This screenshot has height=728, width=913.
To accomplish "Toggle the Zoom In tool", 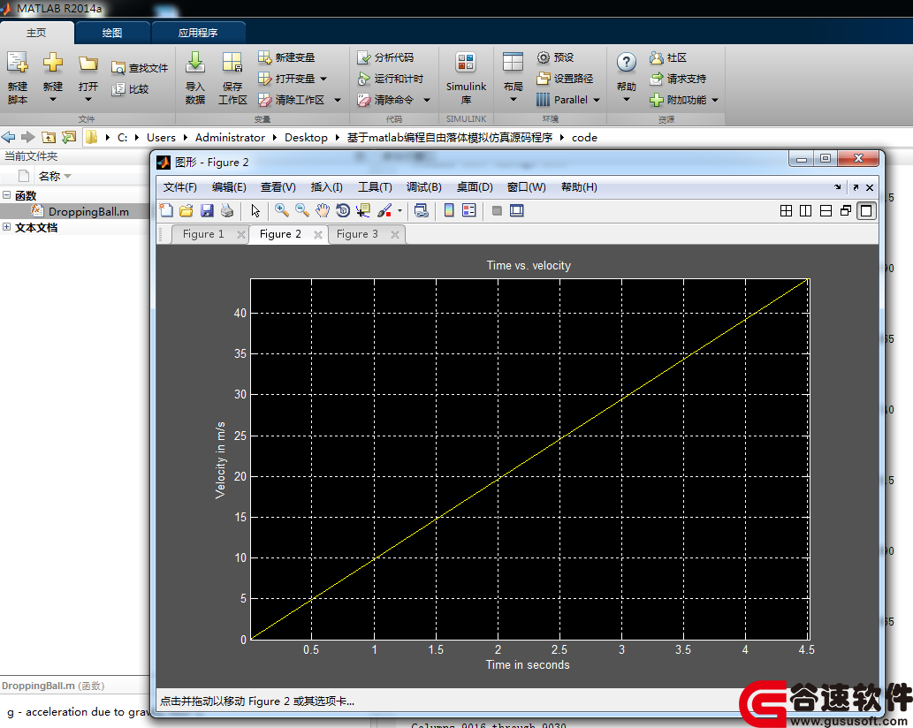I will click(x=282, y=210).
